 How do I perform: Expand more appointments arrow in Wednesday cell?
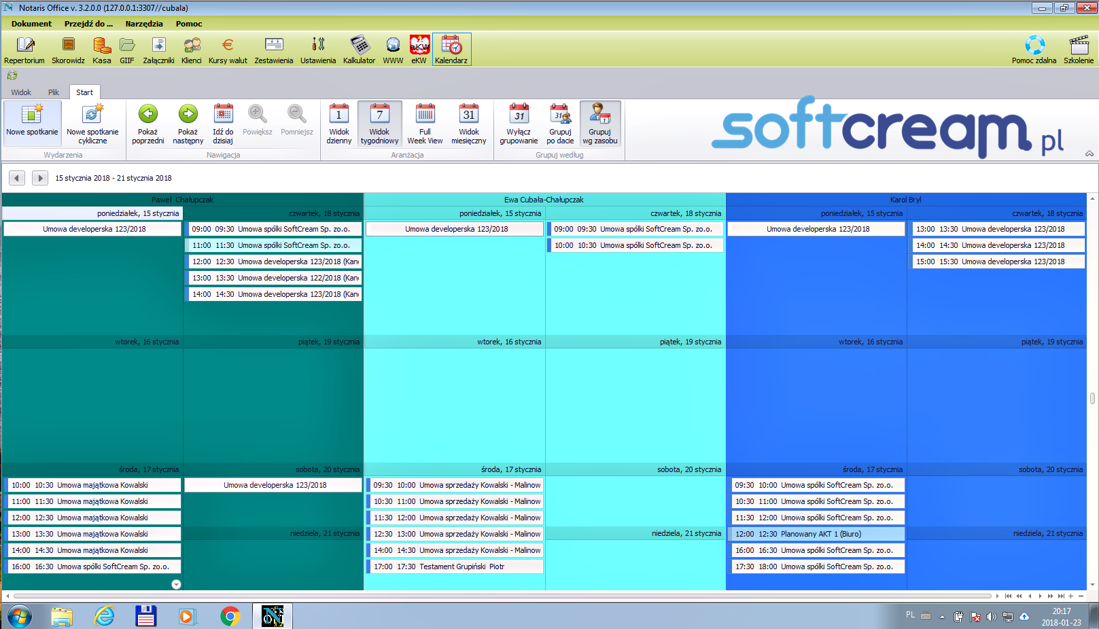pyautogui.click(x=176, y=584)
